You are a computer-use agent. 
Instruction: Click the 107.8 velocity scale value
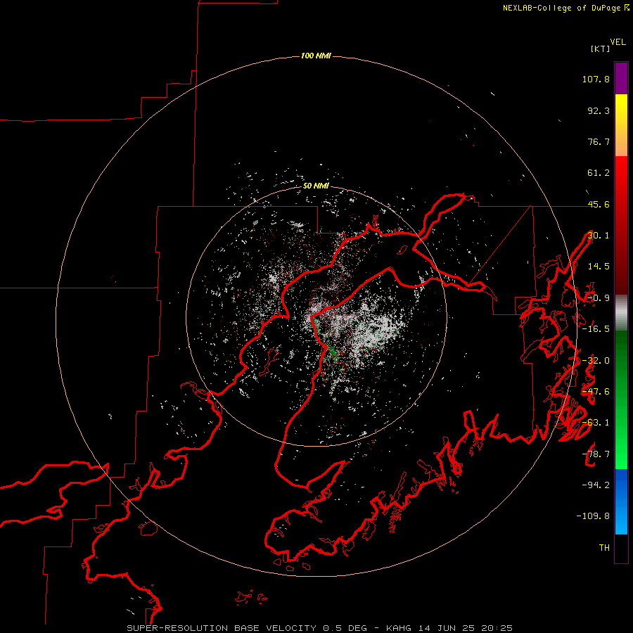coord(596,79)
